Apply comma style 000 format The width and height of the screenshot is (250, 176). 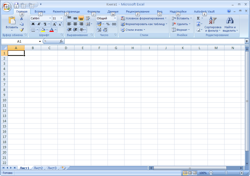(114, 24)
